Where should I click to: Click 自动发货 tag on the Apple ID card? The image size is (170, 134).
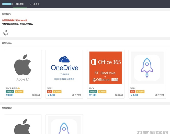10,92
